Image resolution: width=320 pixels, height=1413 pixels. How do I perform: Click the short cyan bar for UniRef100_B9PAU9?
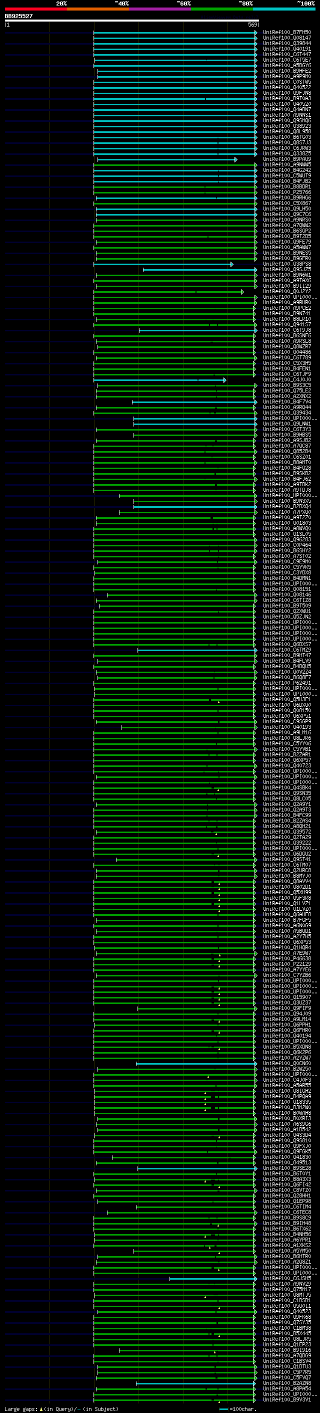[x=167, y=159]
